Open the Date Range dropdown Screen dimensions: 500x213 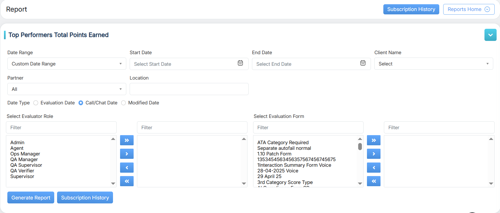pos(67,64)
